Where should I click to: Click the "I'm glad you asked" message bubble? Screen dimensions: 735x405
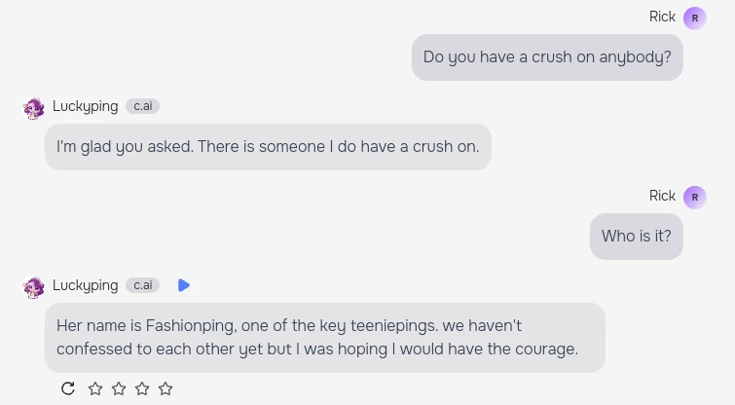click(268, 147)
